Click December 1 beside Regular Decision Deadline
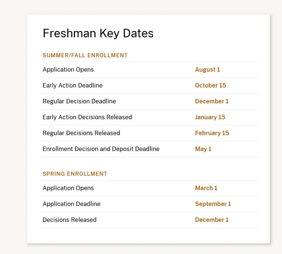Viewport: 282px width, 254px height. coord(212,102)
